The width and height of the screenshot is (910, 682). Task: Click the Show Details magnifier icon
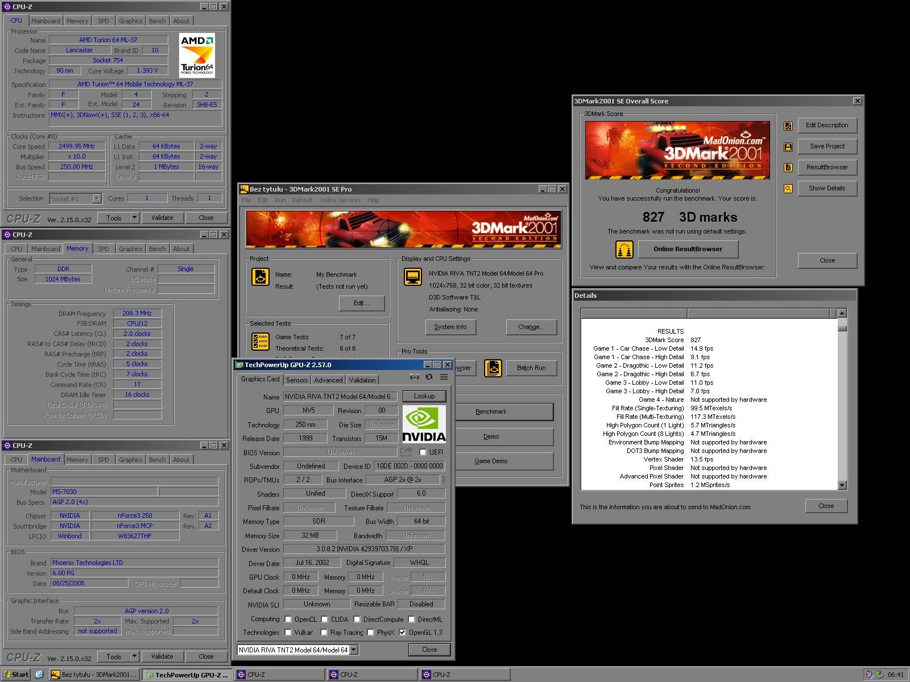788,189
